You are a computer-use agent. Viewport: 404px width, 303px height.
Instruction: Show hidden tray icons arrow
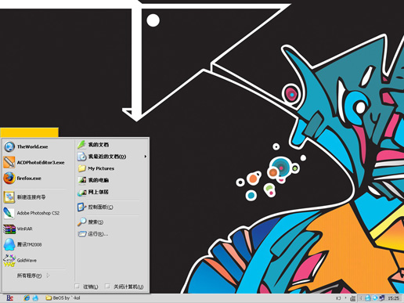361,298
